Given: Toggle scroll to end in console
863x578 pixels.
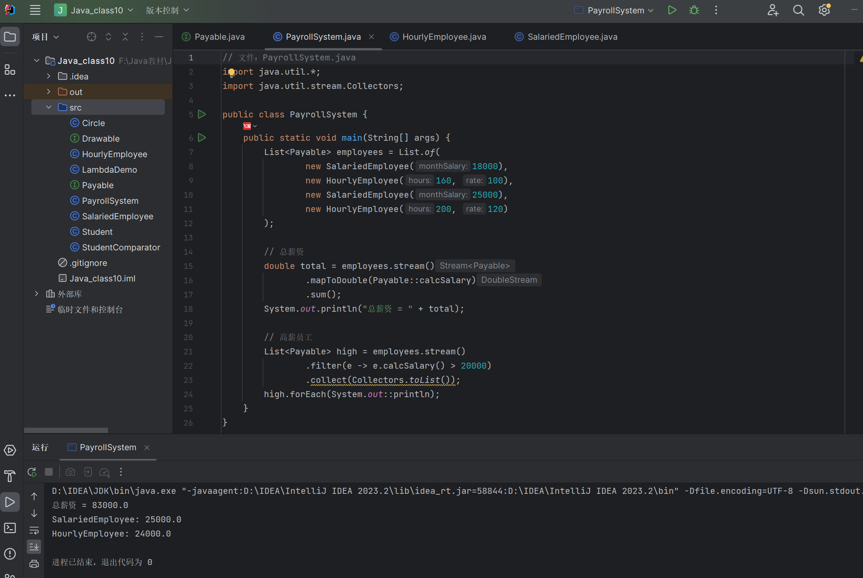Looking at the screenshot, I should (34, 546).
